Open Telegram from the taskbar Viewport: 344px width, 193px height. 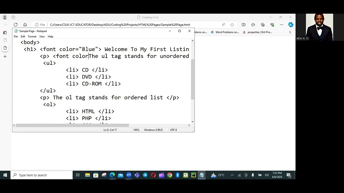145,175
